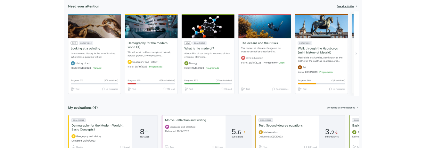This screenshot has height=148, width=426.
Task: Expand via chevron next to See all activities
Action: [x=356, y=6]
